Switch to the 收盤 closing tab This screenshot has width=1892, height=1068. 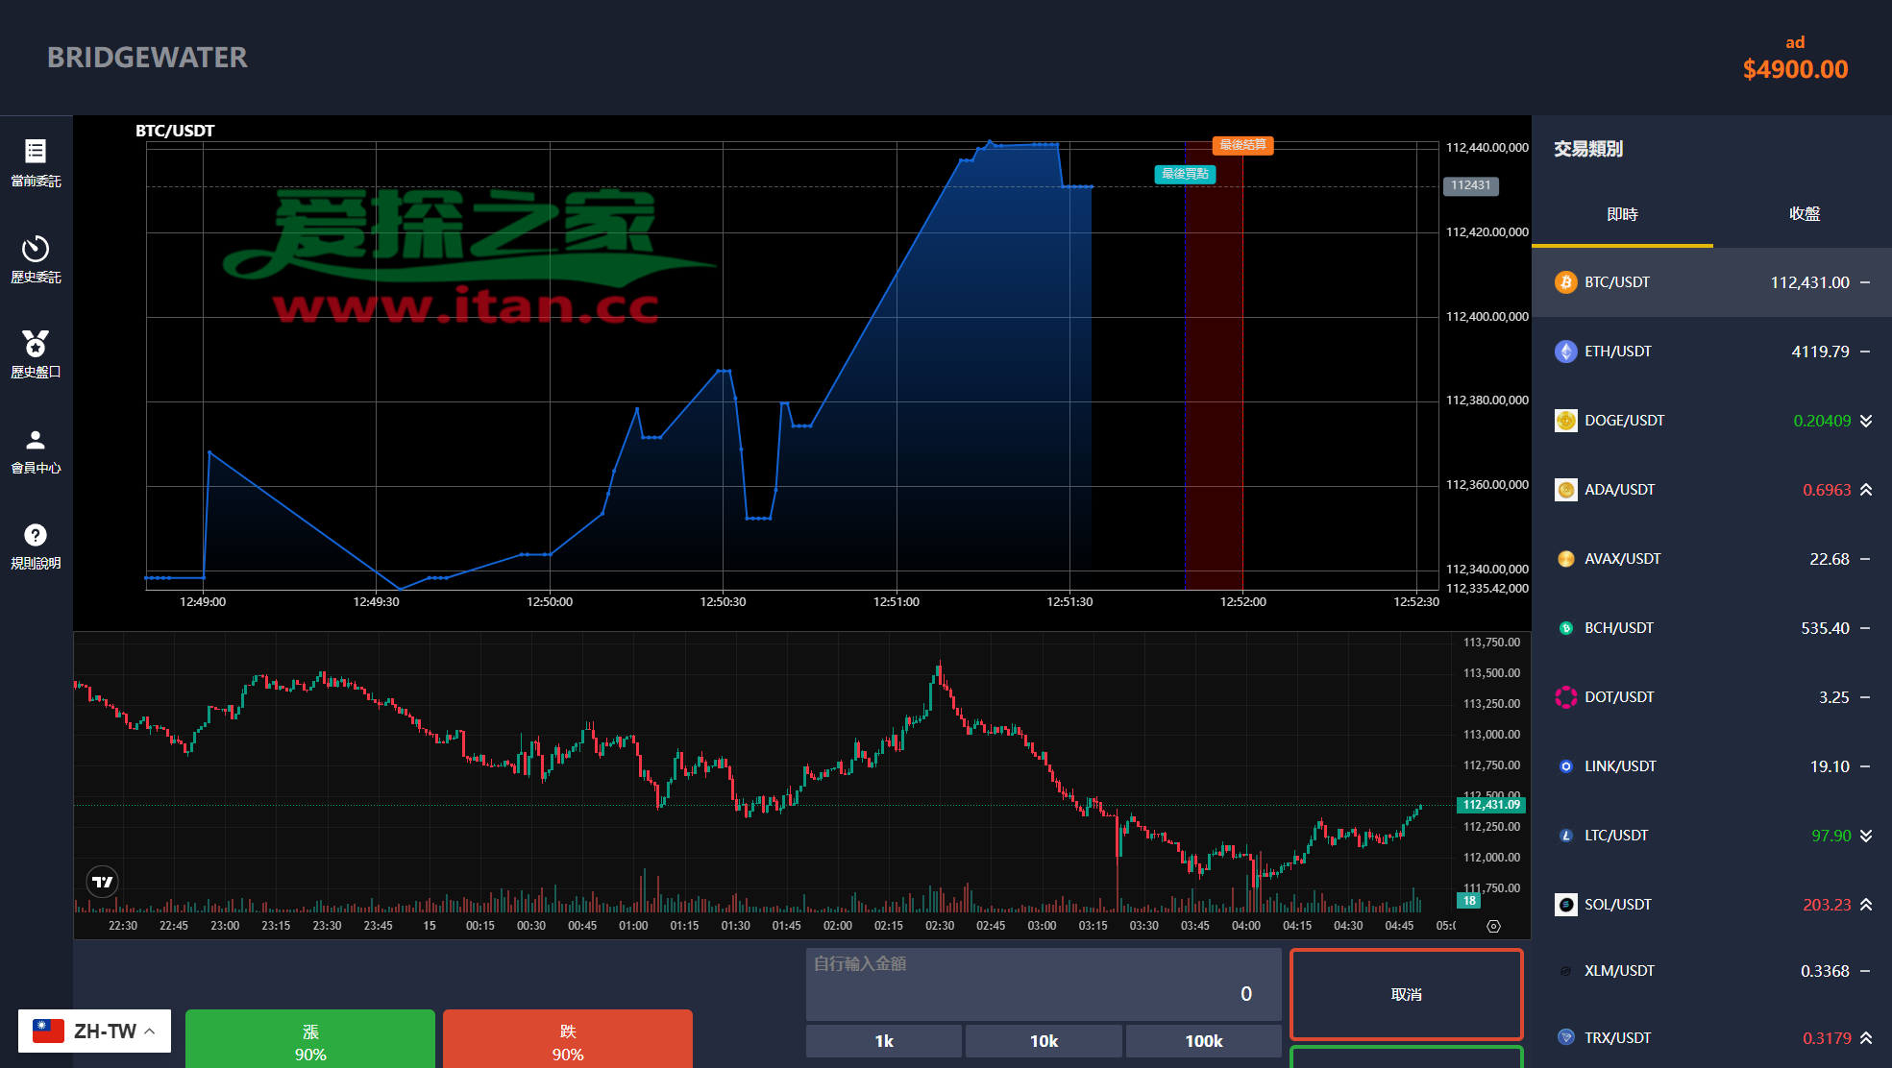coord(1804,214)
